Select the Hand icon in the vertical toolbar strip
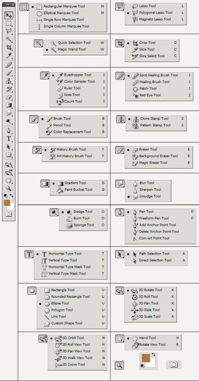 (9, 181)
